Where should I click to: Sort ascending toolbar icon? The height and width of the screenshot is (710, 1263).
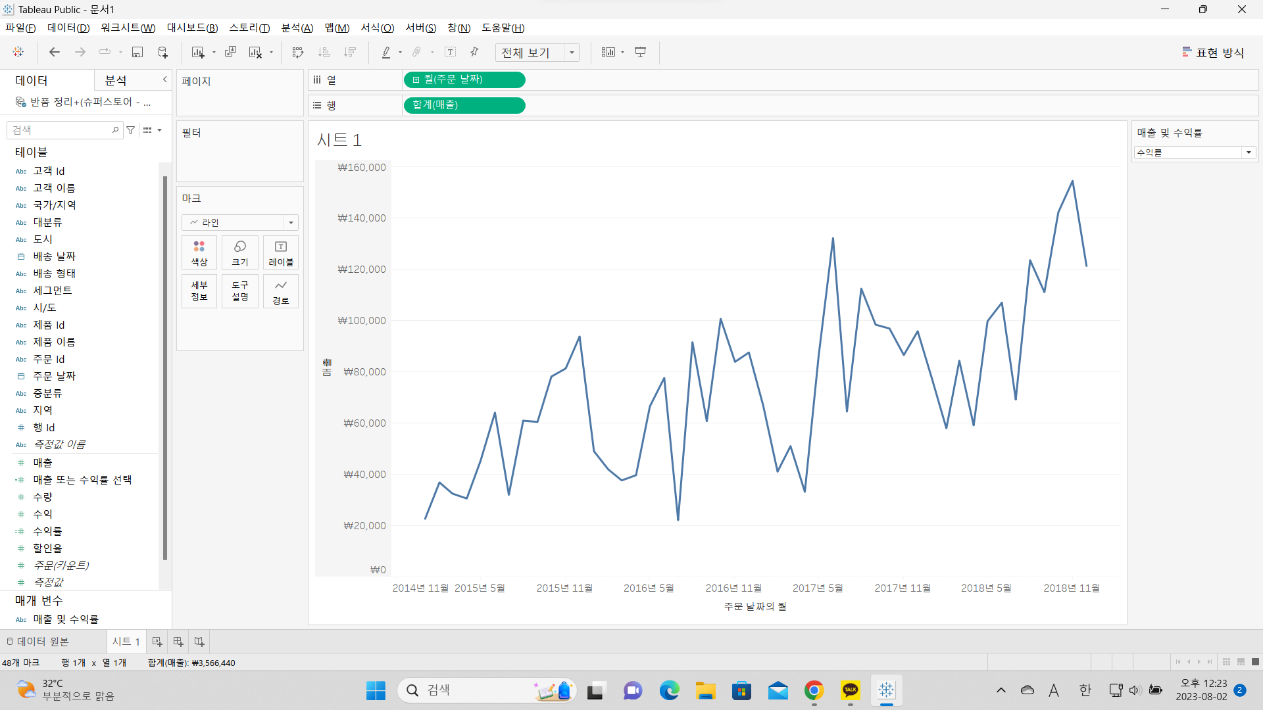[324, 52]
